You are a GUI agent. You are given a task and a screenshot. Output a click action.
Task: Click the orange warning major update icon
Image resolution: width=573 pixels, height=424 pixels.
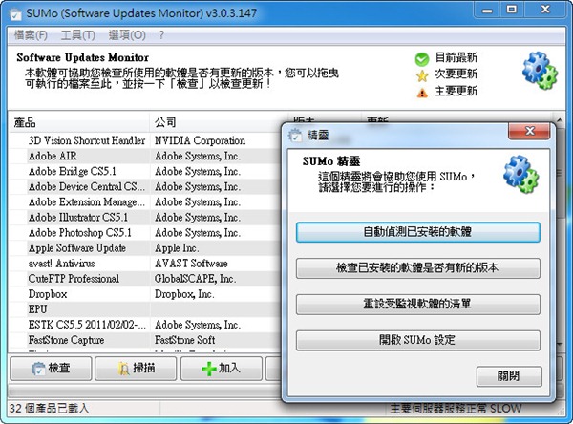(422, 93)
